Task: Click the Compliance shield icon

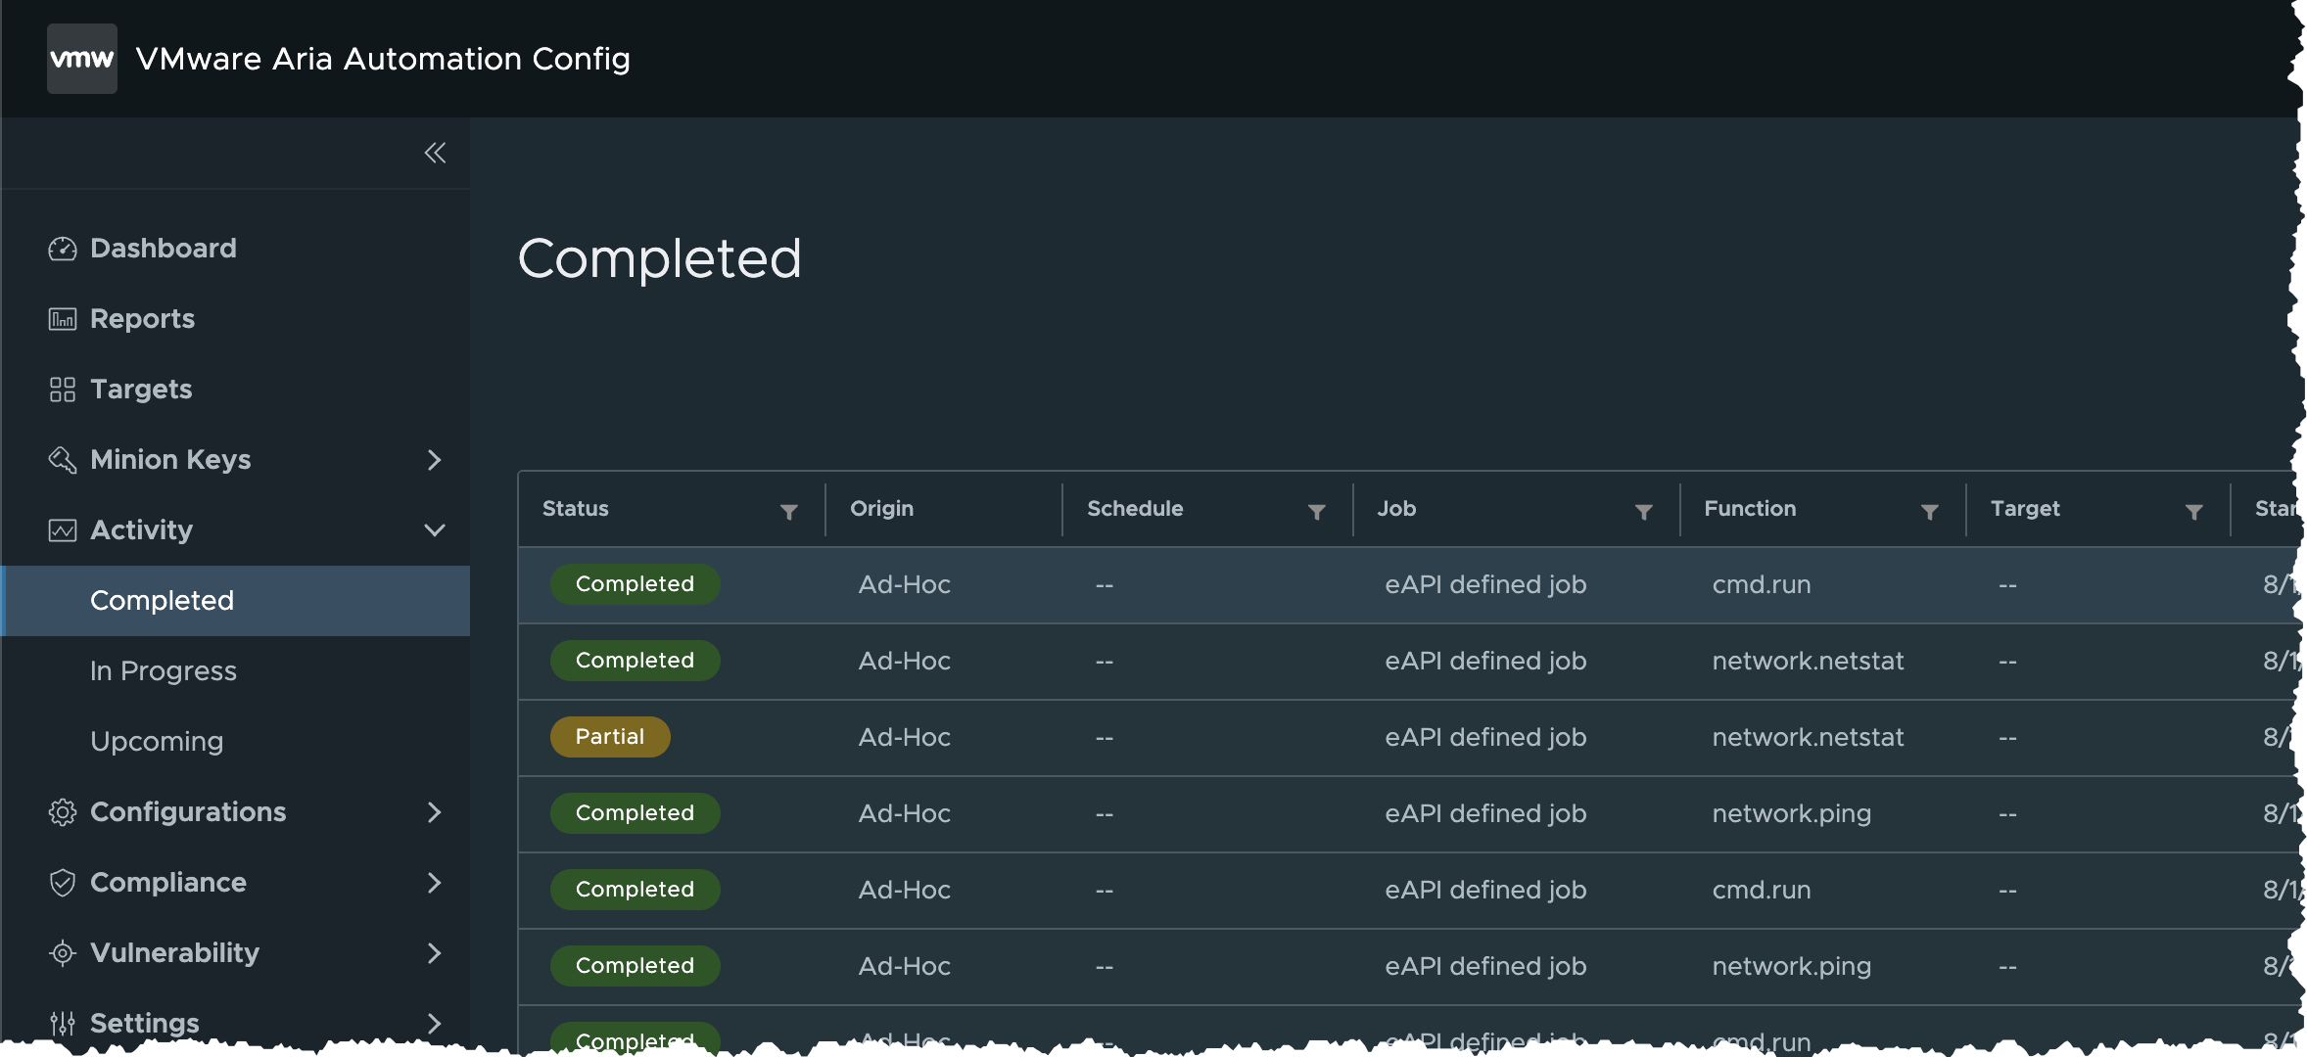Action: pos(63,883)
